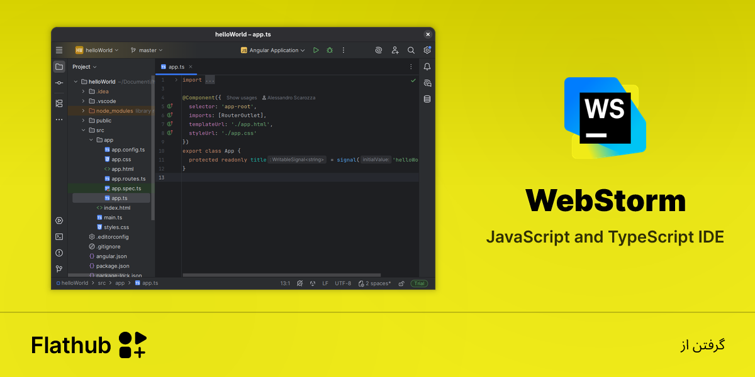Show more tool windows ellipsis in sidebar
Viewport: 755px width, 377px height.
[x=59, y=119]
